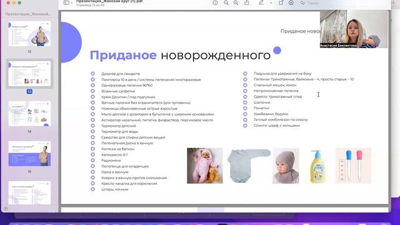Click list item 'Непромокаемая пеленка'
Viewport: 400px width, 225px height.
click(x=276, y=91)
